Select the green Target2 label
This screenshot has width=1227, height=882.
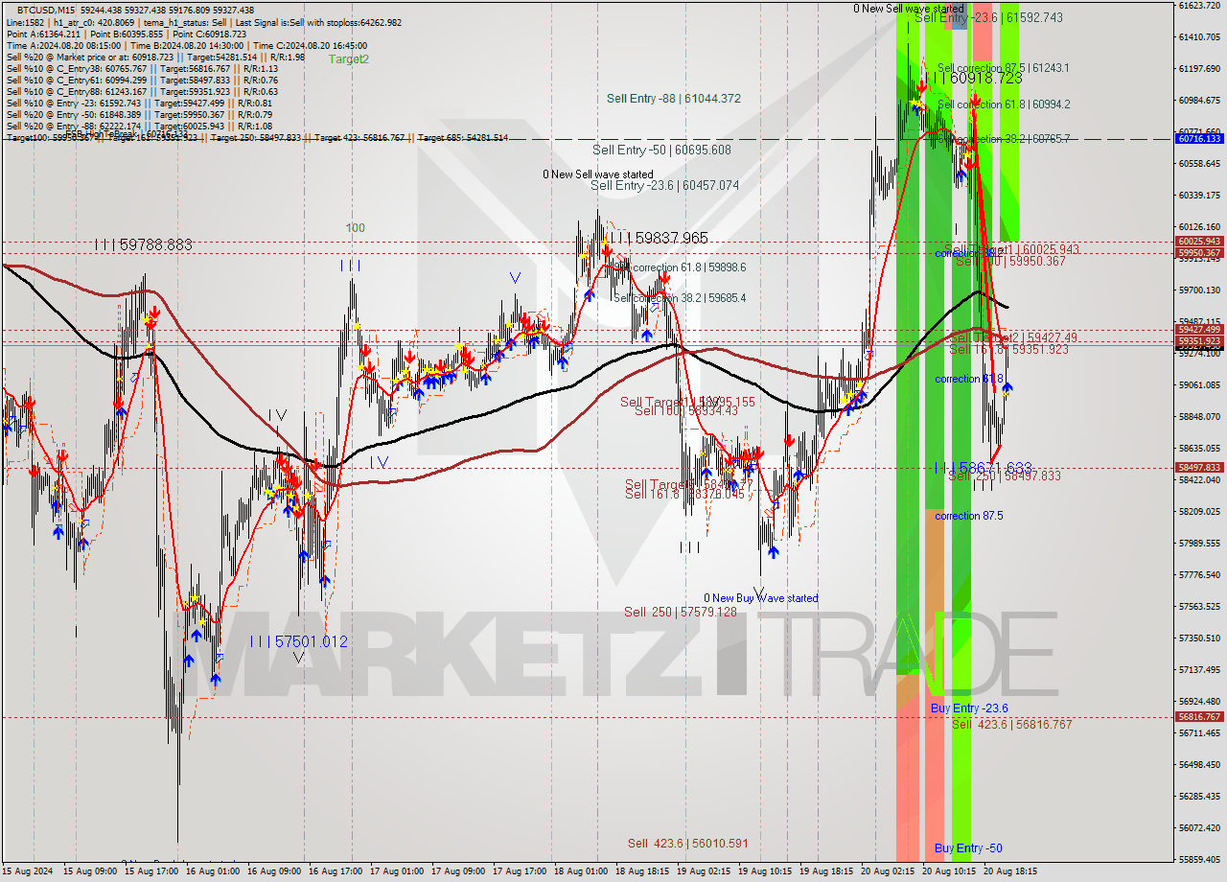pos(349,59)
